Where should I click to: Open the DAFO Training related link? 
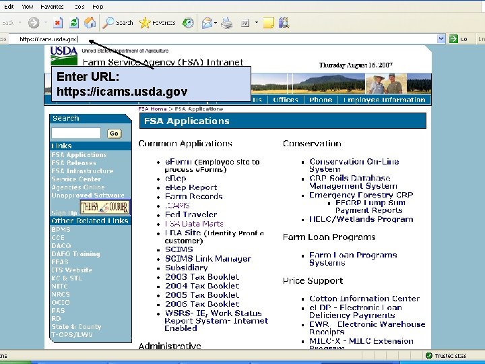tap(75, 254)
